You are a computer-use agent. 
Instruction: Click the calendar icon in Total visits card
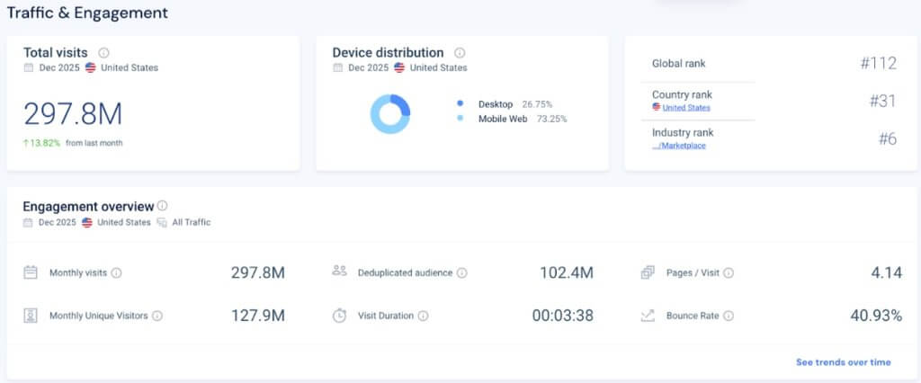click(29, 67)
